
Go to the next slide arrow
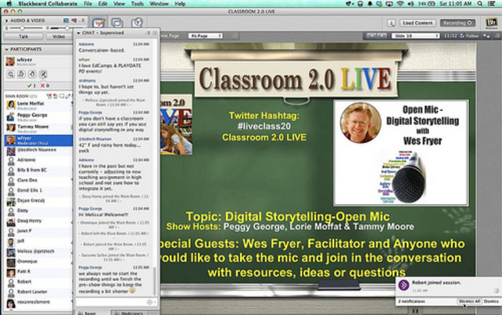(x=382, y=35)
